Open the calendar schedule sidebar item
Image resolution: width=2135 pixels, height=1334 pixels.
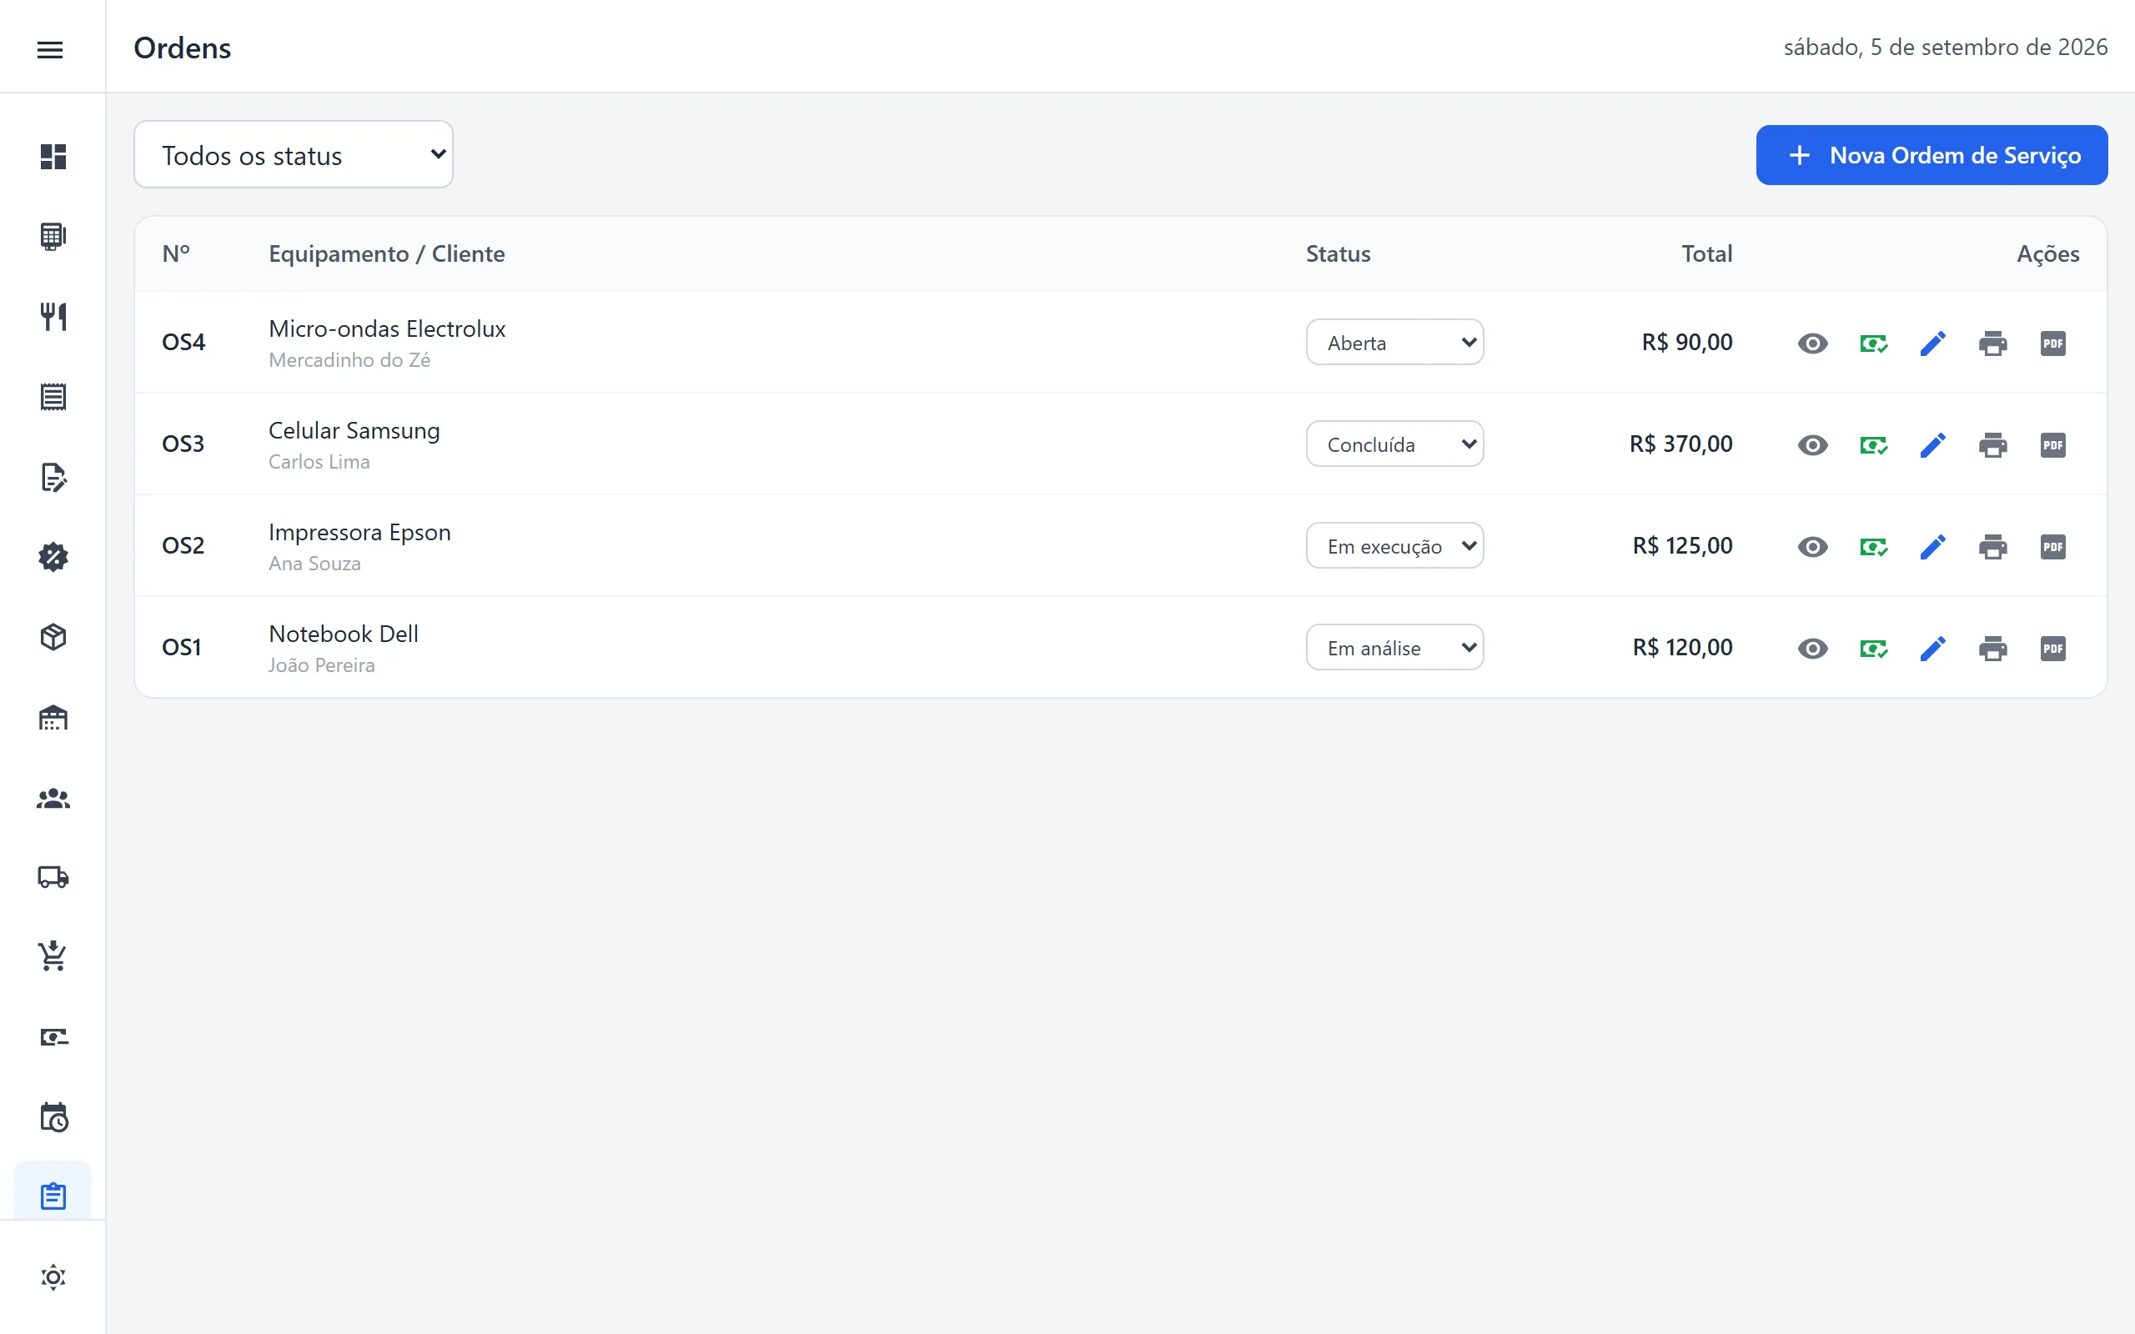point(53,1116)
